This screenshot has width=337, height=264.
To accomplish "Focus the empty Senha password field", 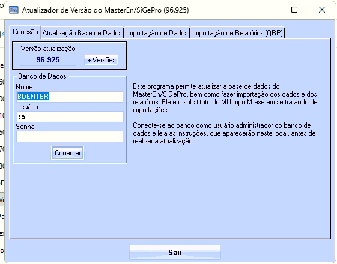I will point(70,137).
